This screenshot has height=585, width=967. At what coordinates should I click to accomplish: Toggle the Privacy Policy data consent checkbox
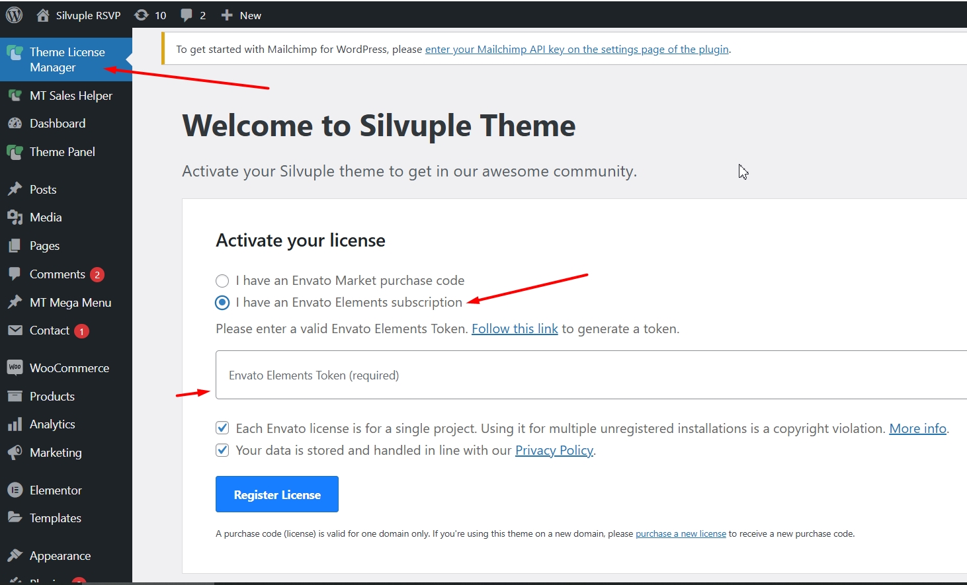tap(222, 450)
